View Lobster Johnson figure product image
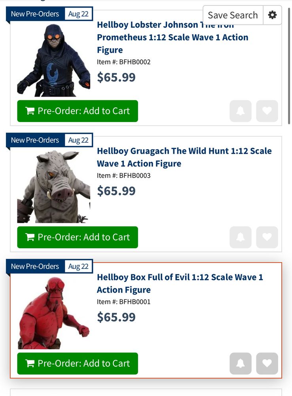The width and height of the screenshot is (292, 396). click(53, 60)
